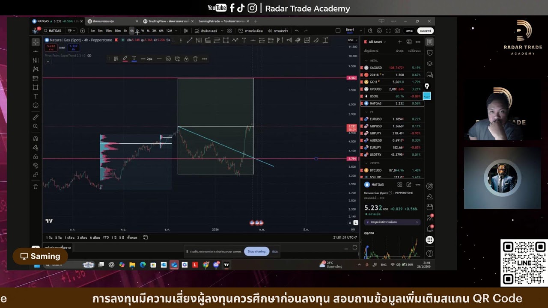The image size is (548, 308).
Task: Select the 15m timeframe
Action: [108, 31]
